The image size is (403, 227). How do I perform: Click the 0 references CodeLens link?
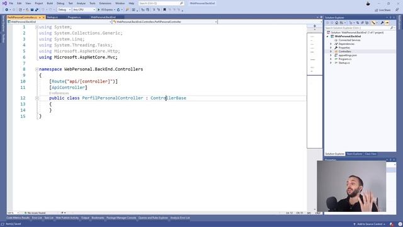(x=59, y=93)
